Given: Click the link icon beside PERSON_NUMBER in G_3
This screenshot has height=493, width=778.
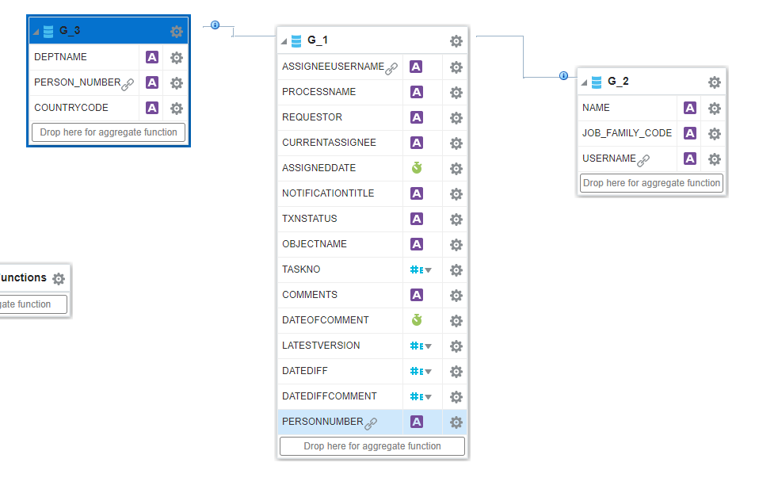Looking at the screenshot, I should point(128,83).
